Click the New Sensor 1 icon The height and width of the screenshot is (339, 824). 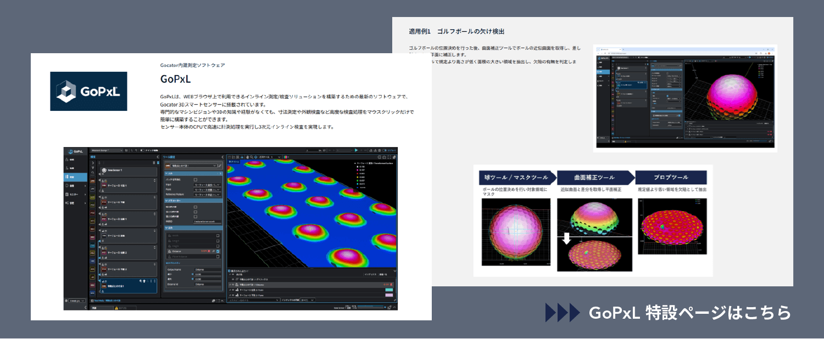tap(103, 170)
